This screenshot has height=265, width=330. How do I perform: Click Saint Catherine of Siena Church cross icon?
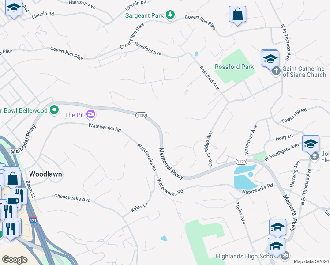pos(276,71)
